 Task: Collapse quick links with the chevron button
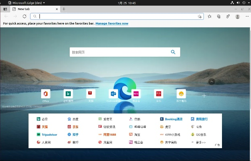[x=212, y=82]
